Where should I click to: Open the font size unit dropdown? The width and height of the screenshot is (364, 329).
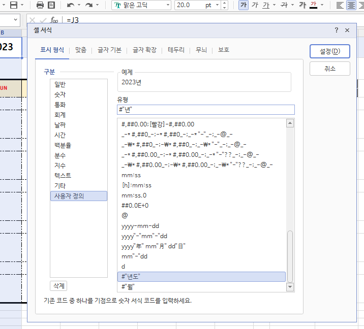point(217,5)
